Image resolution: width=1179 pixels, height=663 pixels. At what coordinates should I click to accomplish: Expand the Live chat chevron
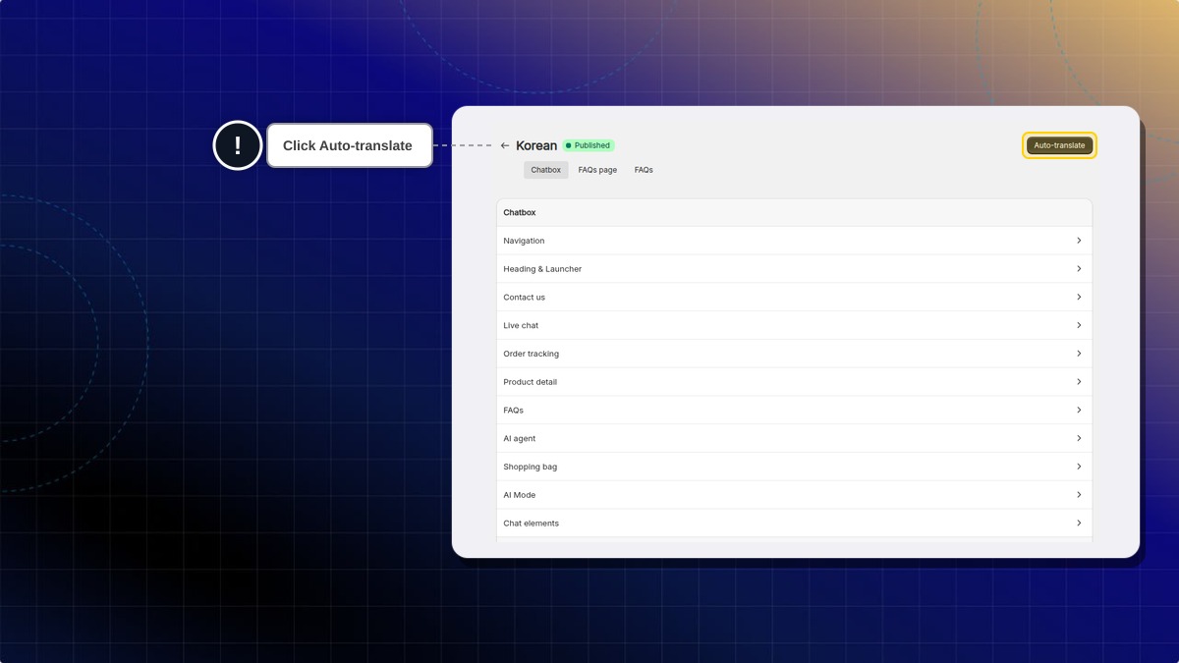point(1079,325)
